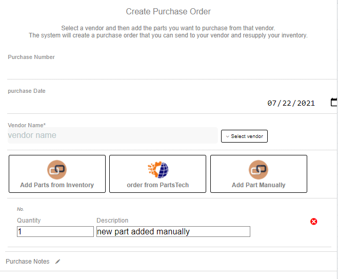Select the month segment of the purchase date
Image resolution: width=338 pixels, height=279 pixels.
tap(272, 103)
